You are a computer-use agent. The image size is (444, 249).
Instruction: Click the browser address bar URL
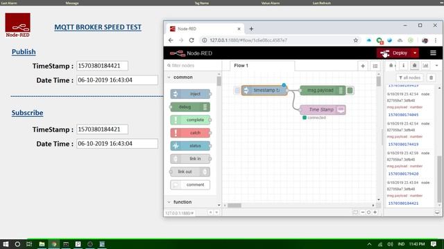[x=248, y=40]
